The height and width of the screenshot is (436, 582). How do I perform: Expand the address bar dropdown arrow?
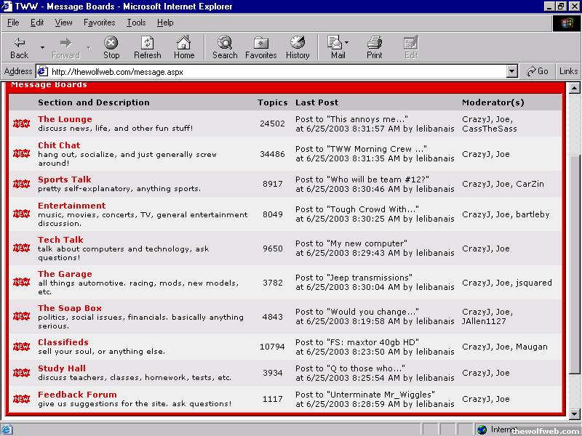[x=511, y=71]
